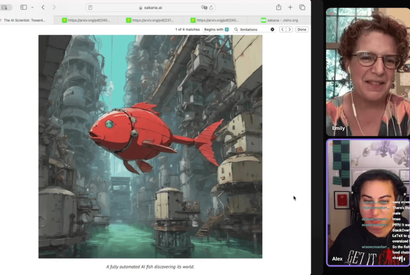Viewport: 410px width, 275px height.
Task: Open Reader view from the address bar
Action: 90,8
